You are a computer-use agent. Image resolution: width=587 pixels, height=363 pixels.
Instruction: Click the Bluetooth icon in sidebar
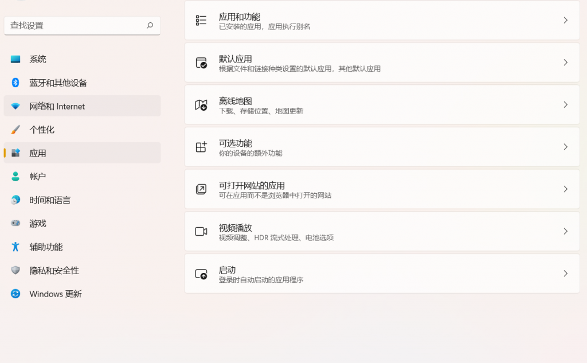(15, 83)
